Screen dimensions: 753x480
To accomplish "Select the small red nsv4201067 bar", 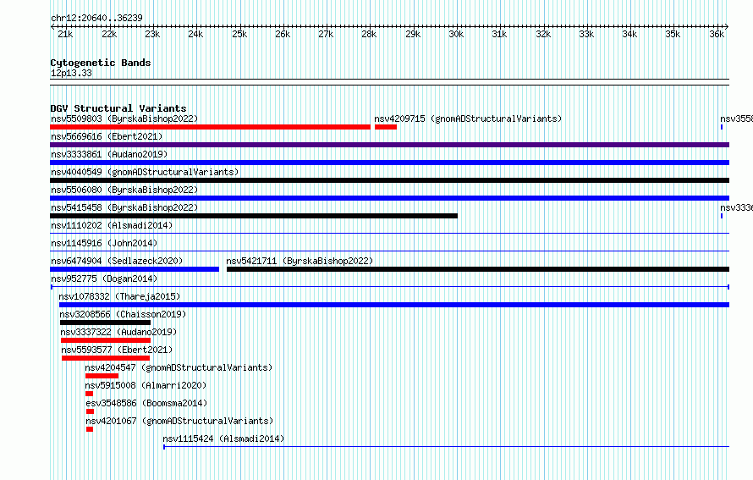I will click(x=90, y=429).
